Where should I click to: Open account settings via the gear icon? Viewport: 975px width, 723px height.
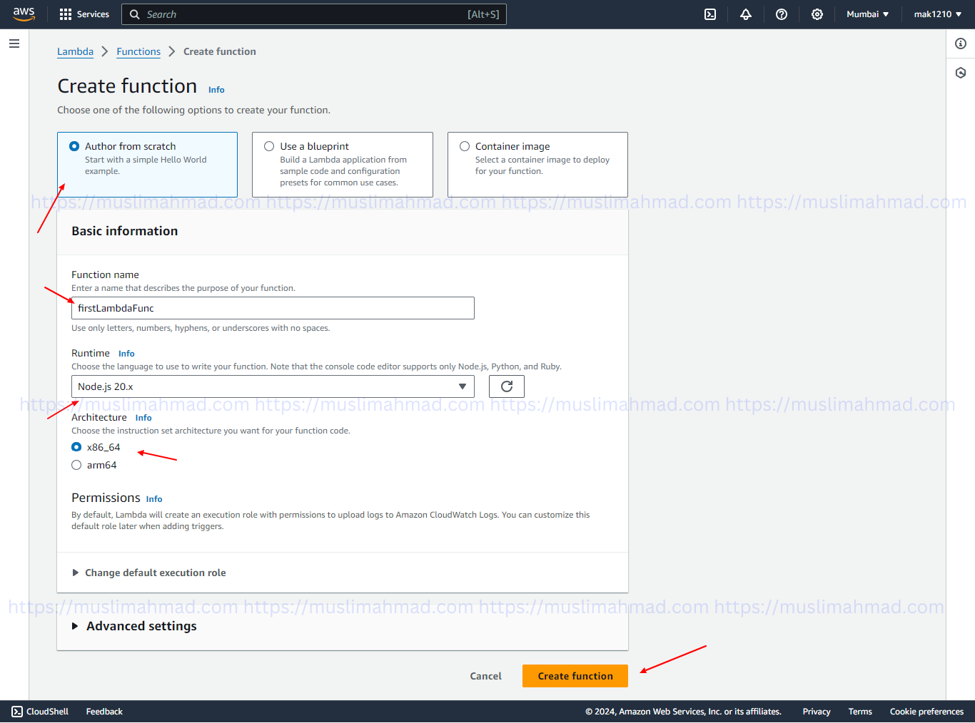817,14
